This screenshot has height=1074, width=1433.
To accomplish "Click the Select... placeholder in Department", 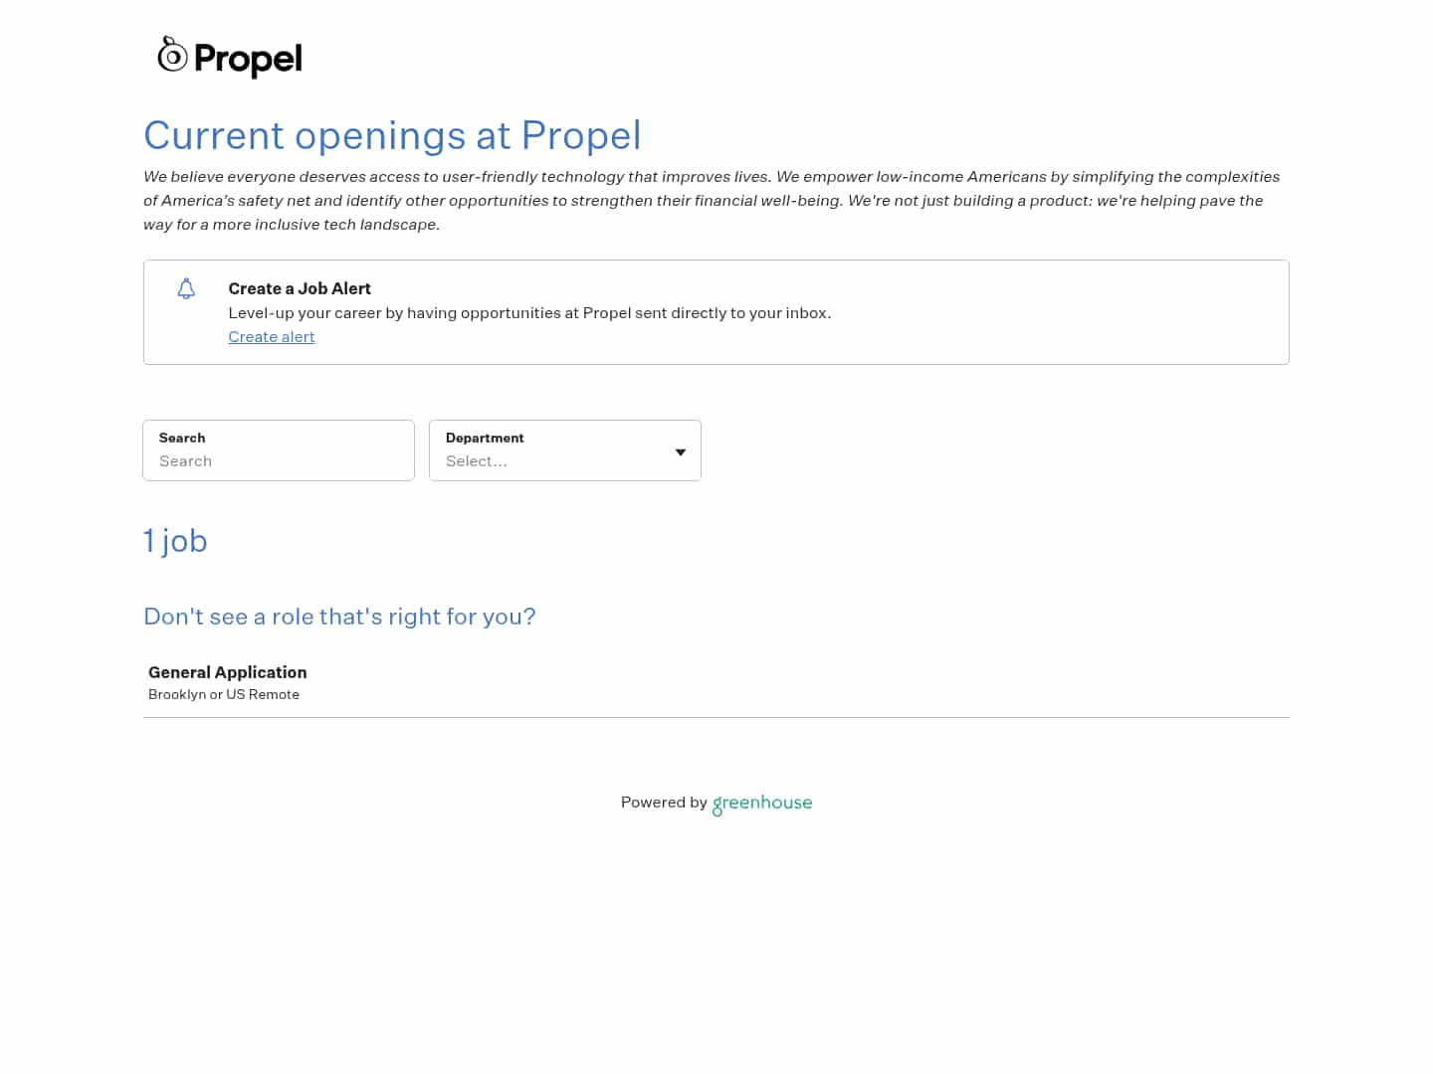I will pos(477,461).
